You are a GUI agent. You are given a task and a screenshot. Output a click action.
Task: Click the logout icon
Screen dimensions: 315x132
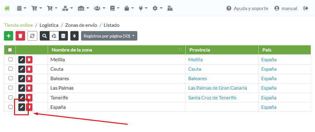306,9
